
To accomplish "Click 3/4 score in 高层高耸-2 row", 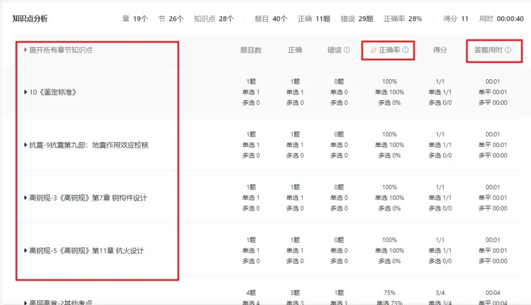I will click(x=440, y=293).
